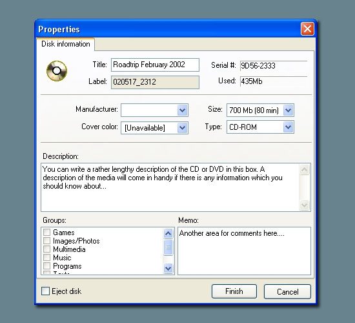This screenshot has height=323, width=355.
Task: Toggle the Eject disk checkbox
Action: pyautogui.click(x=46, y=291)
